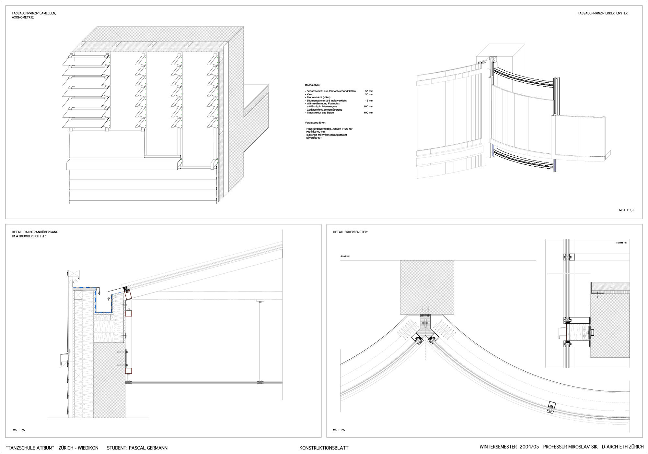Click 'PROFESSUR MIROSLAV SIK' in footer
Screen dimensions: 648x454
pyautogui.click(x=570, y=447)
